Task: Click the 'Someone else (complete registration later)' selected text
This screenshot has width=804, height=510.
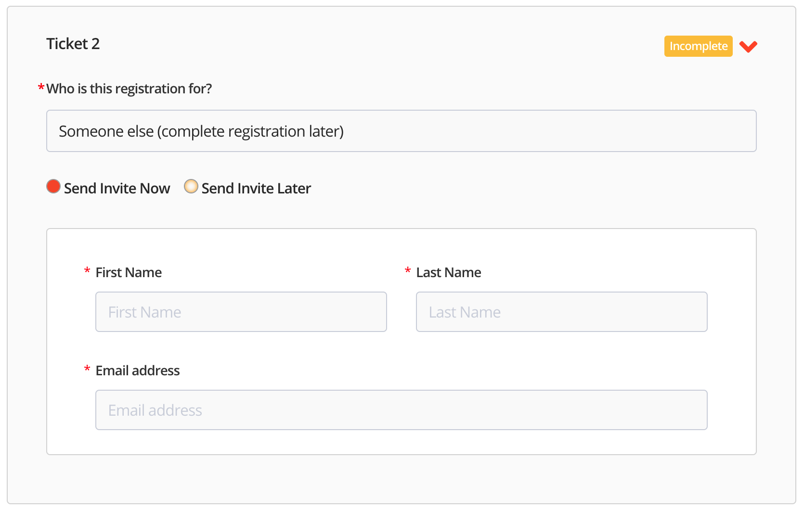Action: point(201,131)
